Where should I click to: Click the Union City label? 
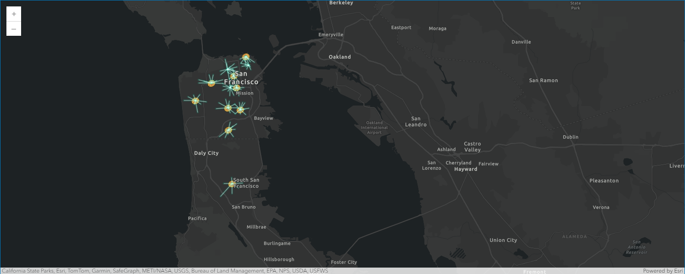tap(503, 240)
